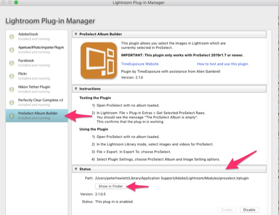Click the plugin path text
This screenshot has height=215, width=279.
[x=172, y=178]
